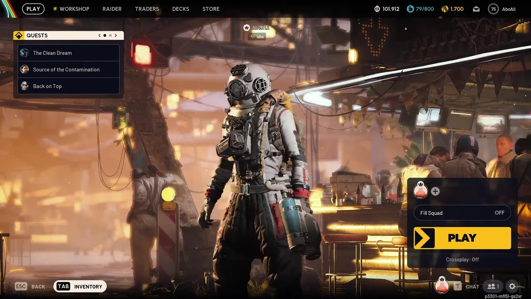This screenshot has width=531, height=299.
Task: Click the 101,912 coin balance
Action: [391, 9]
